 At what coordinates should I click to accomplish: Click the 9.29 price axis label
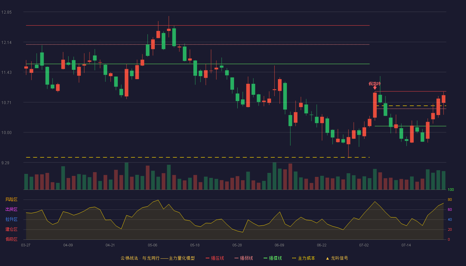5,163
